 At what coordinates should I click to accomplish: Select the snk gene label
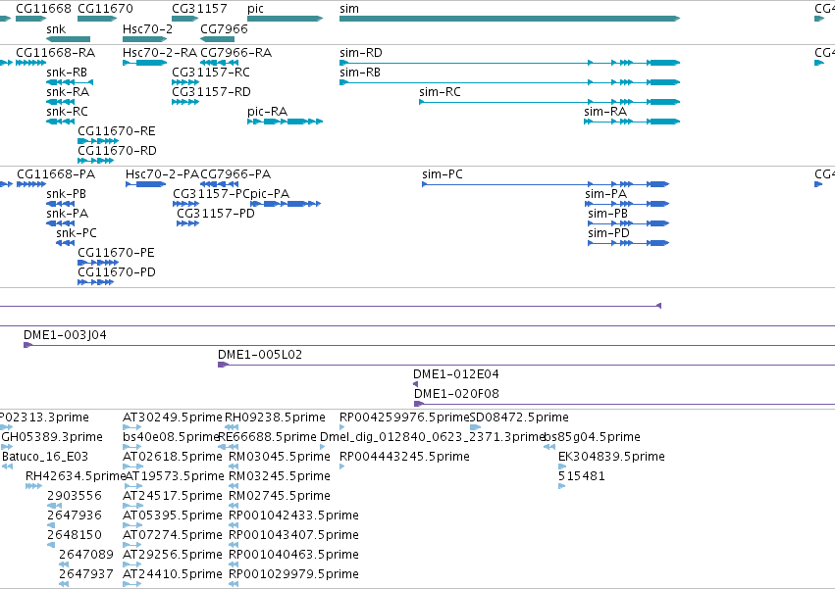point(56,28)
